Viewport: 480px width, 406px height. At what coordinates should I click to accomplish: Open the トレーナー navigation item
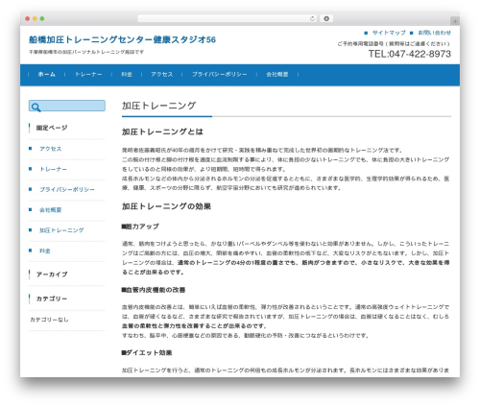click(x=88, y=75)
